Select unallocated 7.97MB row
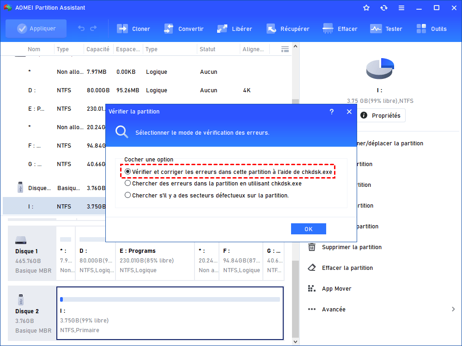 tap(147, 72)
